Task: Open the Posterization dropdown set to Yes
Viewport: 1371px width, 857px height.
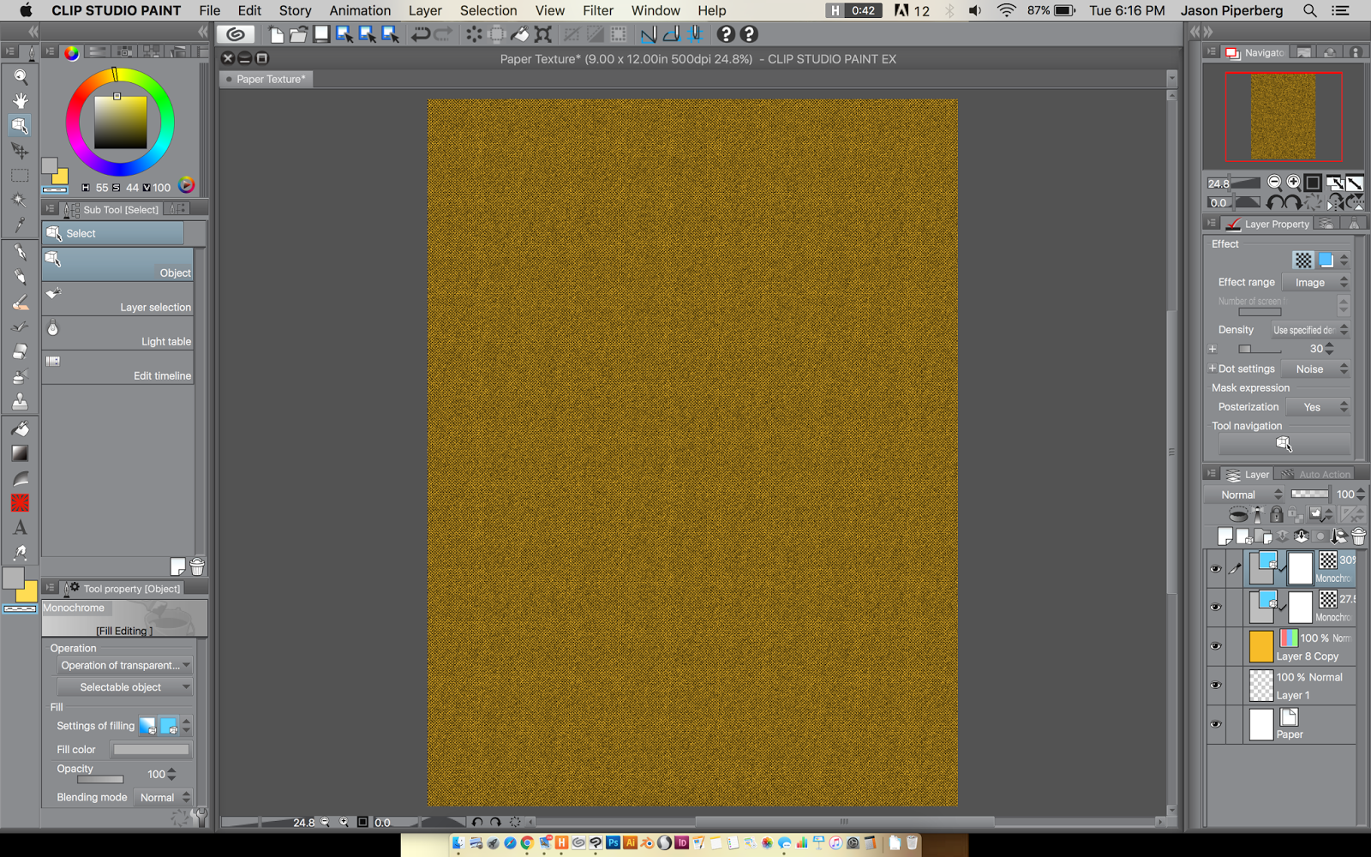Action: 1317,406
